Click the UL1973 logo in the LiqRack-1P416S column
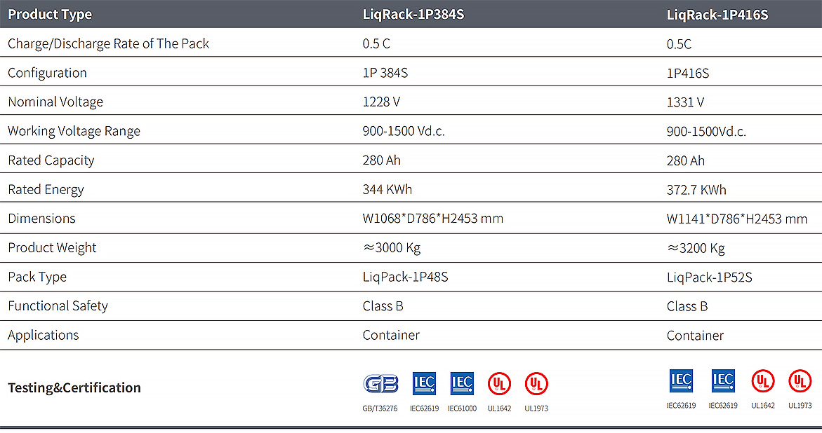This screenshot has width=822, height=433. [x=800, y=380]
